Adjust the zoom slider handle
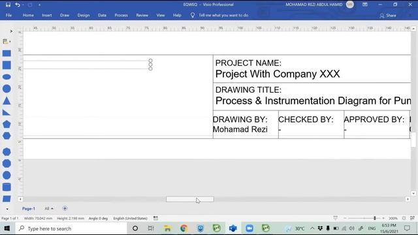418x235 pixels. (374, 218)
